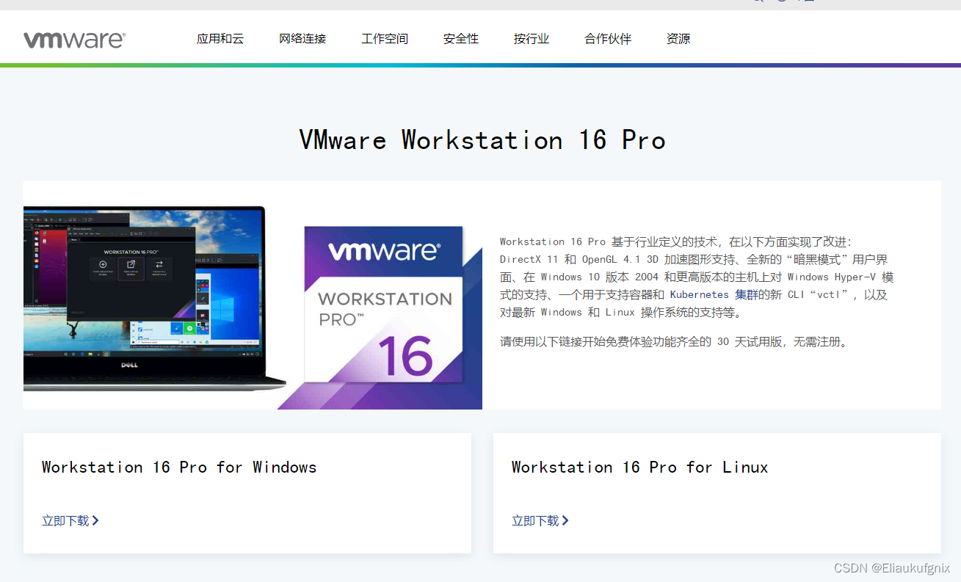Click the VMware logo in header

(74, 40)
